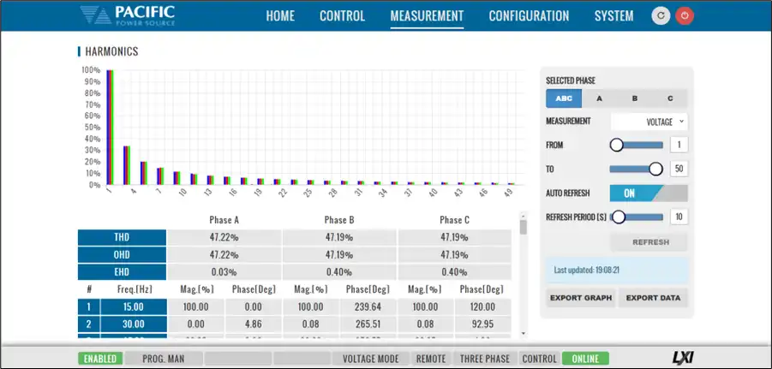
Task: Open the CONTROL menu
Action: pyautogui.click(x=342, y=15)
